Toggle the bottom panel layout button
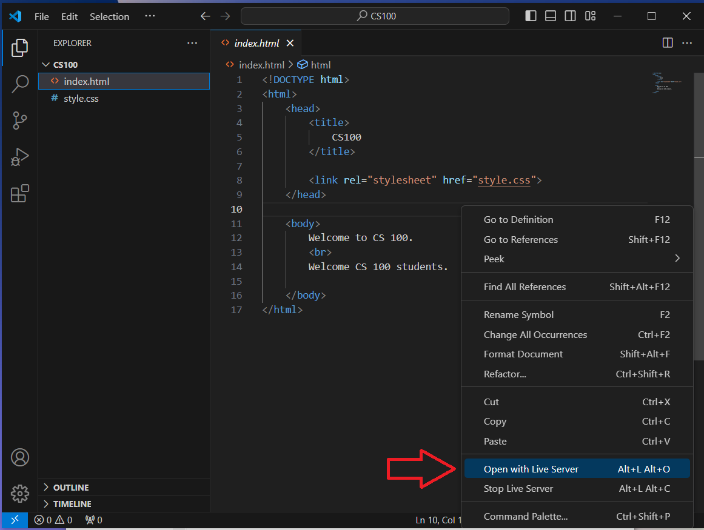 coord(551,16)
